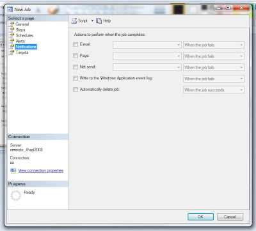This screenshot has height=231, width=256.
Task: Click the progress spinner ring
Action: point(16,195)
